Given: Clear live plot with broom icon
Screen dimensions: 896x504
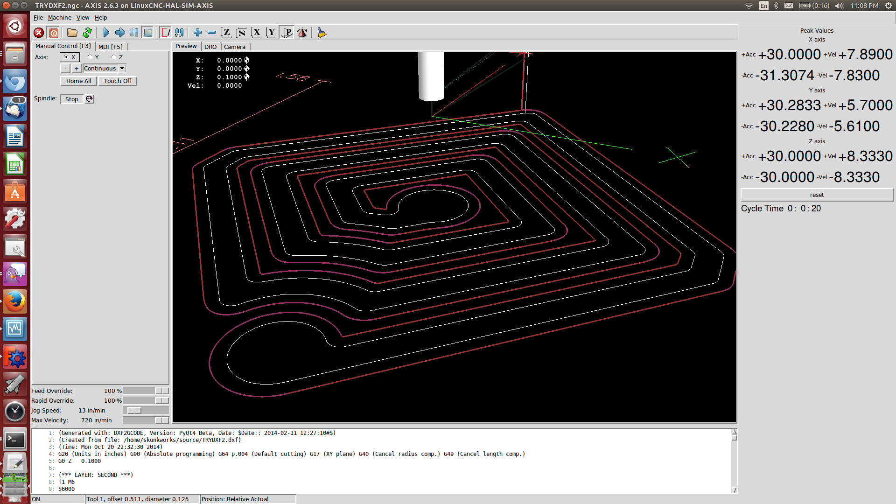Looking at the screenshot, I should pos(322,33).
